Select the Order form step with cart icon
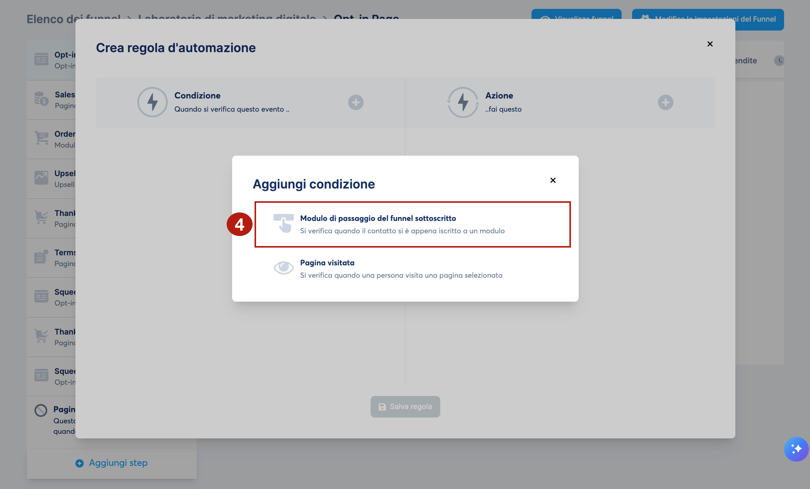The width and height of the screenshot is (810, 489). [51, 139]
